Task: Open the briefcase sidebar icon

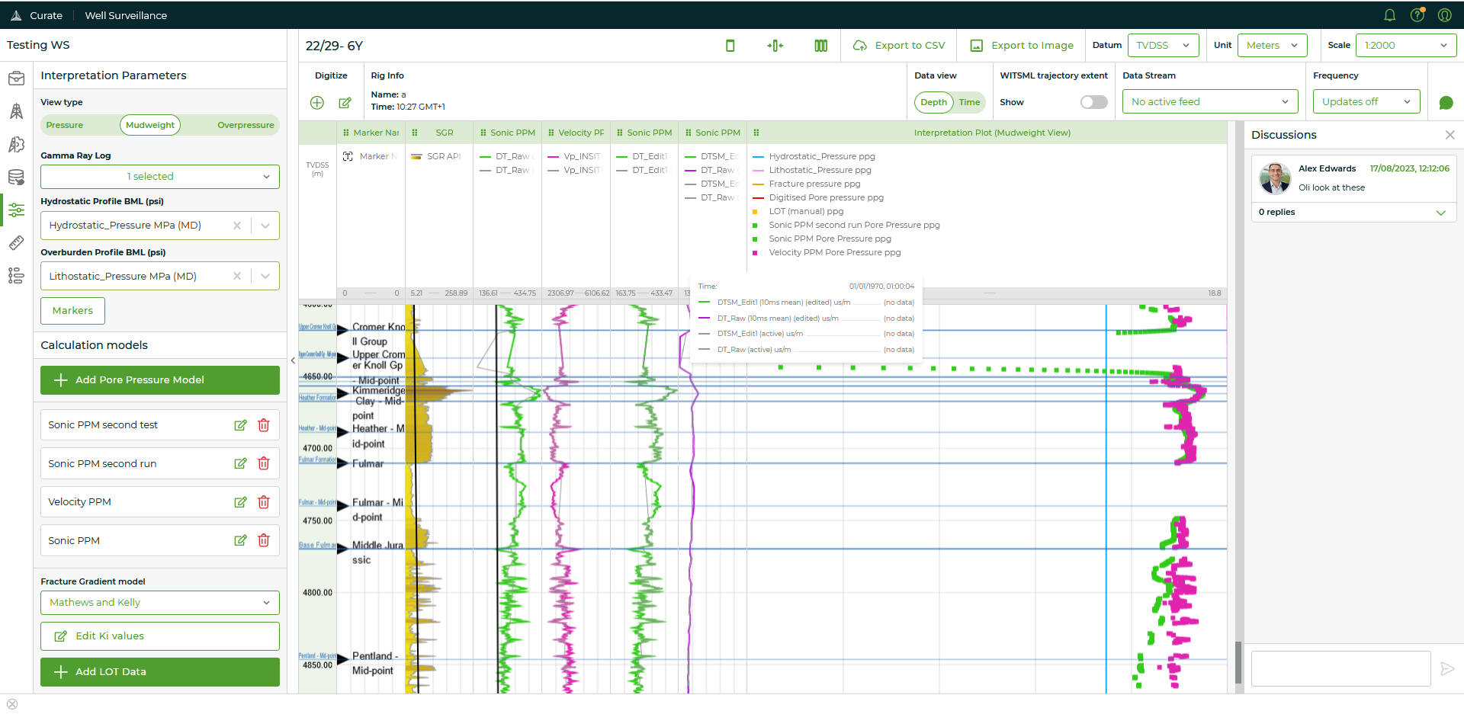Action: [16, 78]
